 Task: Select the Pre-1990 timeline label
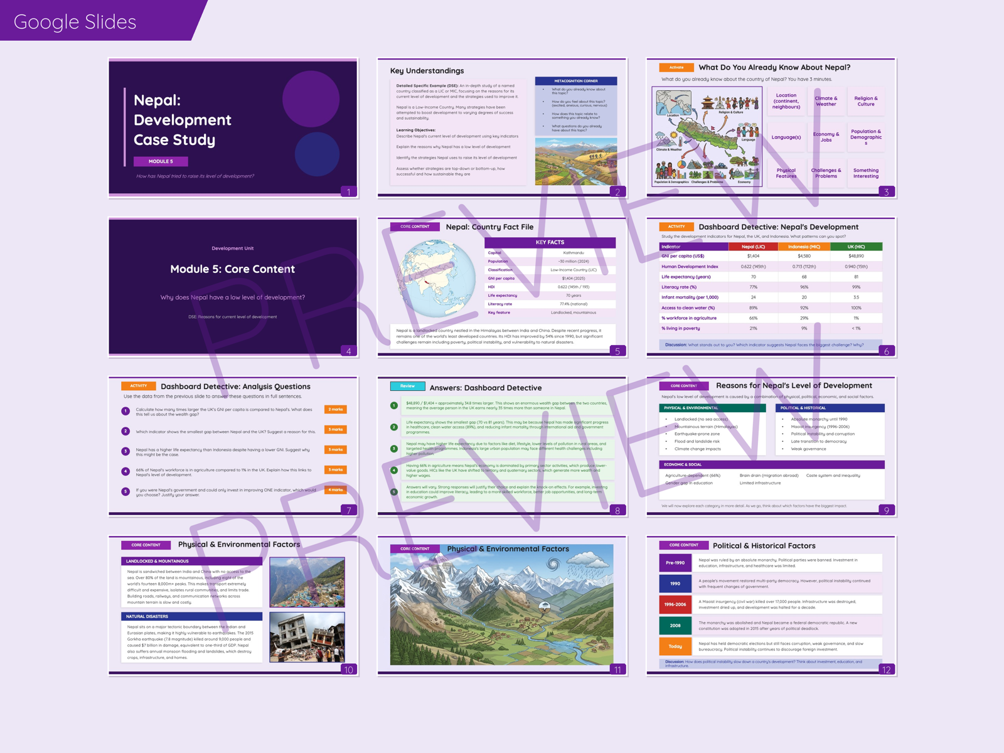coord(675,563)
